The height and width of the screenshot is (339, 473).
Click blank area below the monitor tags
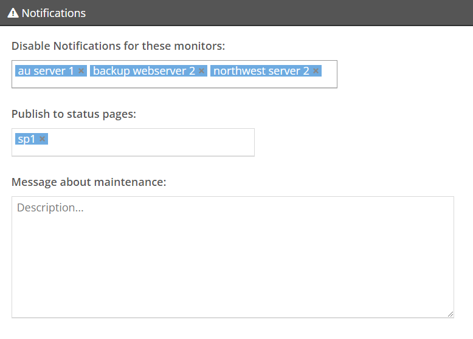coord(174,82)
